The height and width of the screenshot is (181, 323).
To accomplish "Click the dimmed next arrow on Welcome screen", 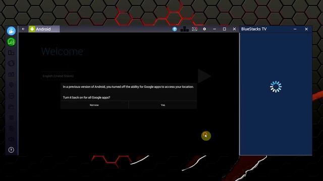I will click(x=204, y=76).
